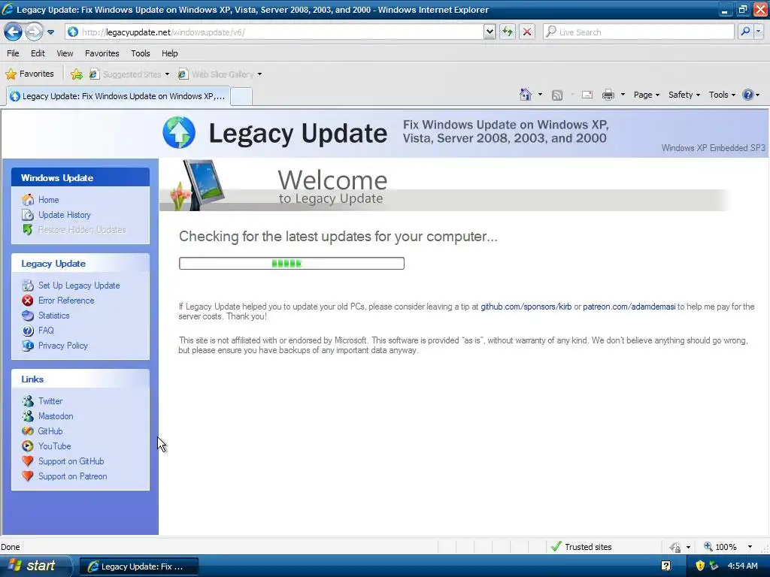Open the Windows start menu
The height and width of the screenshot is (577, 770).
click(x=35, y=566)
